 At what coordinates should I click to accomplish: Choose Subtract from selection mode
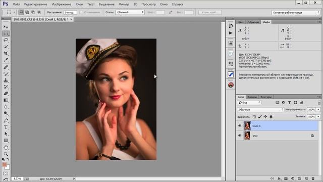coord(33,12)
